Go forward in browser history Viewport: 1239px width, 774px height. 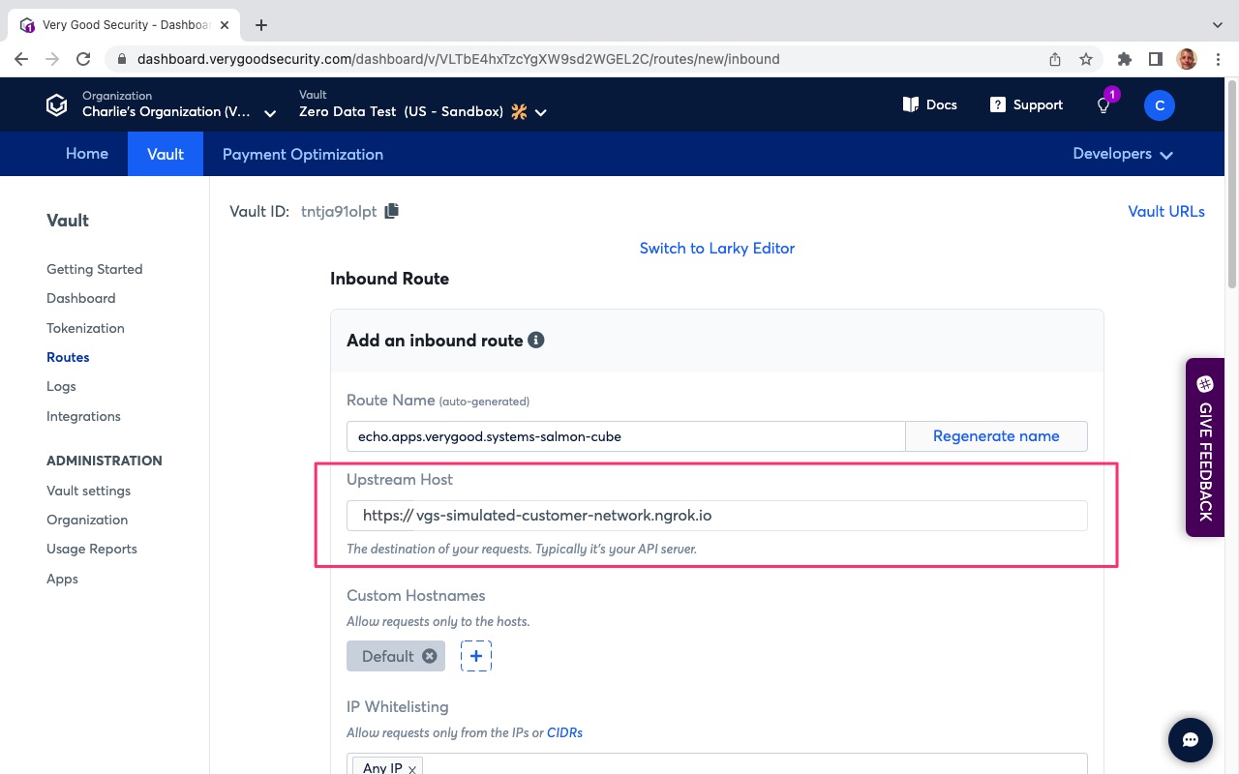click(52, 59)
